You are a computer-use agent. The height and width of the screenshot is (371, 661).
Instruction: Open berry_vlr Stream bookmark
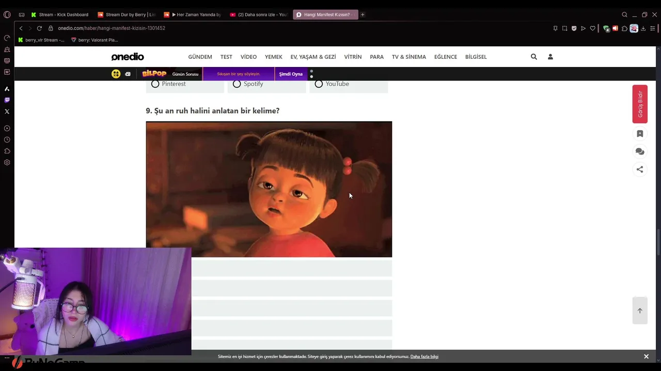pyautogui.click(x=41, y=40)
